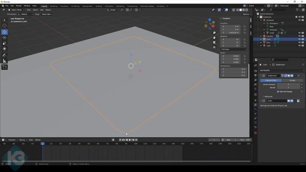Toggle render camera icon for floor object
This screenshot has height=172, width=306.
[303, 43]
